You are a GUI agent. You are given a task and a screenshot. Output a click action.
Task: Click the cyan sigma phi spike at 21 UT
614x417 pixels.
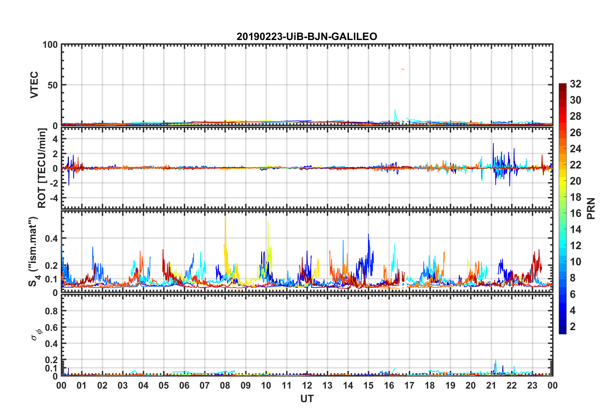[496, 366]
